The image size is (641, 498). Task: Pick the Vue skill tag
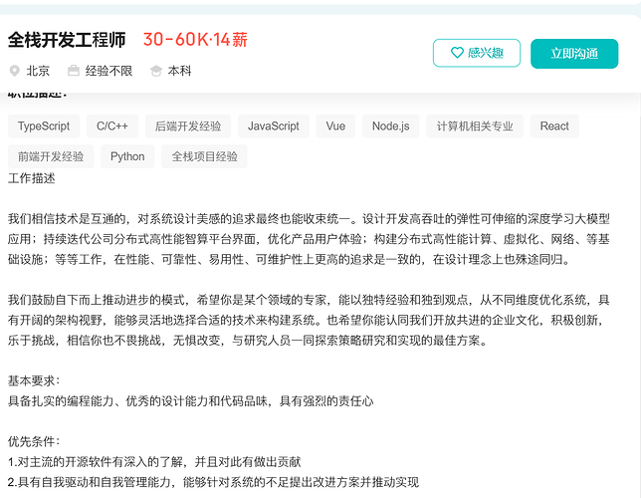pos(335,126)
